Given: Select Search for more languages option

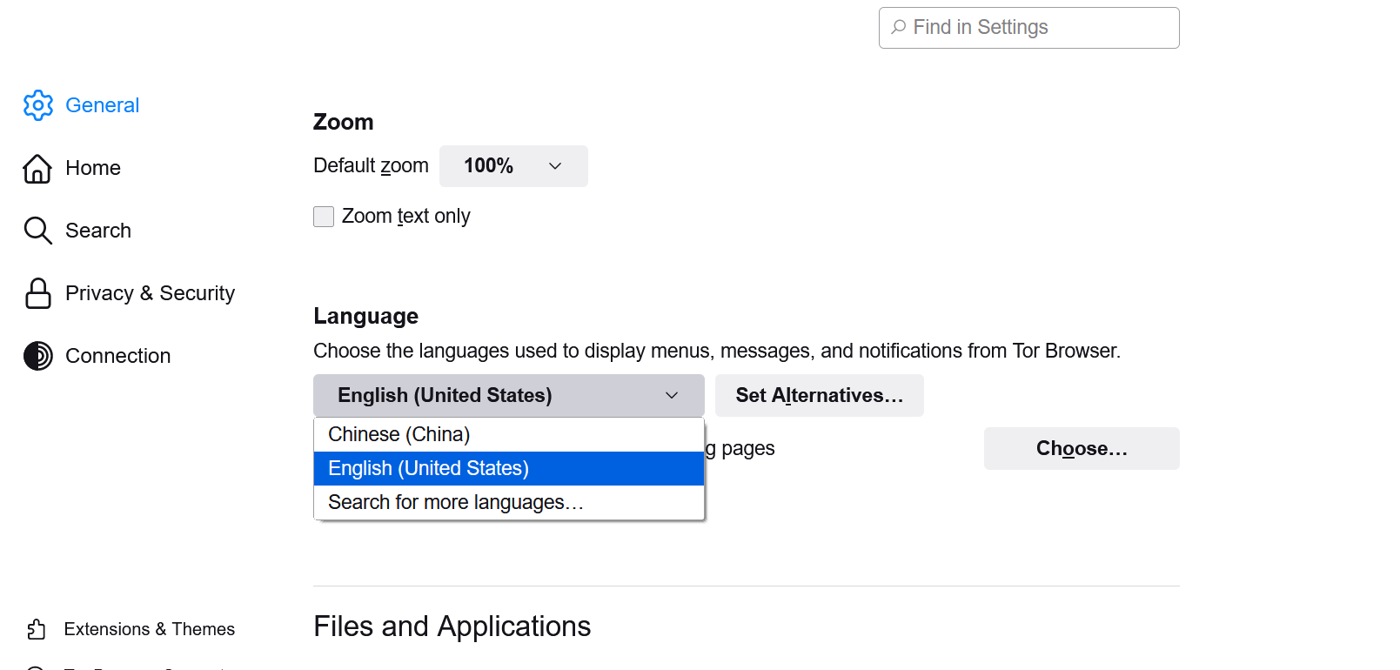Looking at the screenshot, I should (x=455, y=502).
